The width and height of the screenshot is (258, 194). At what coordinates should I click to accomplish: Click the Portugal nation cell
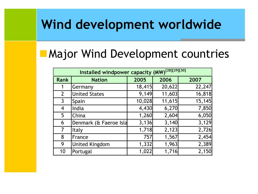pos(99,152)
